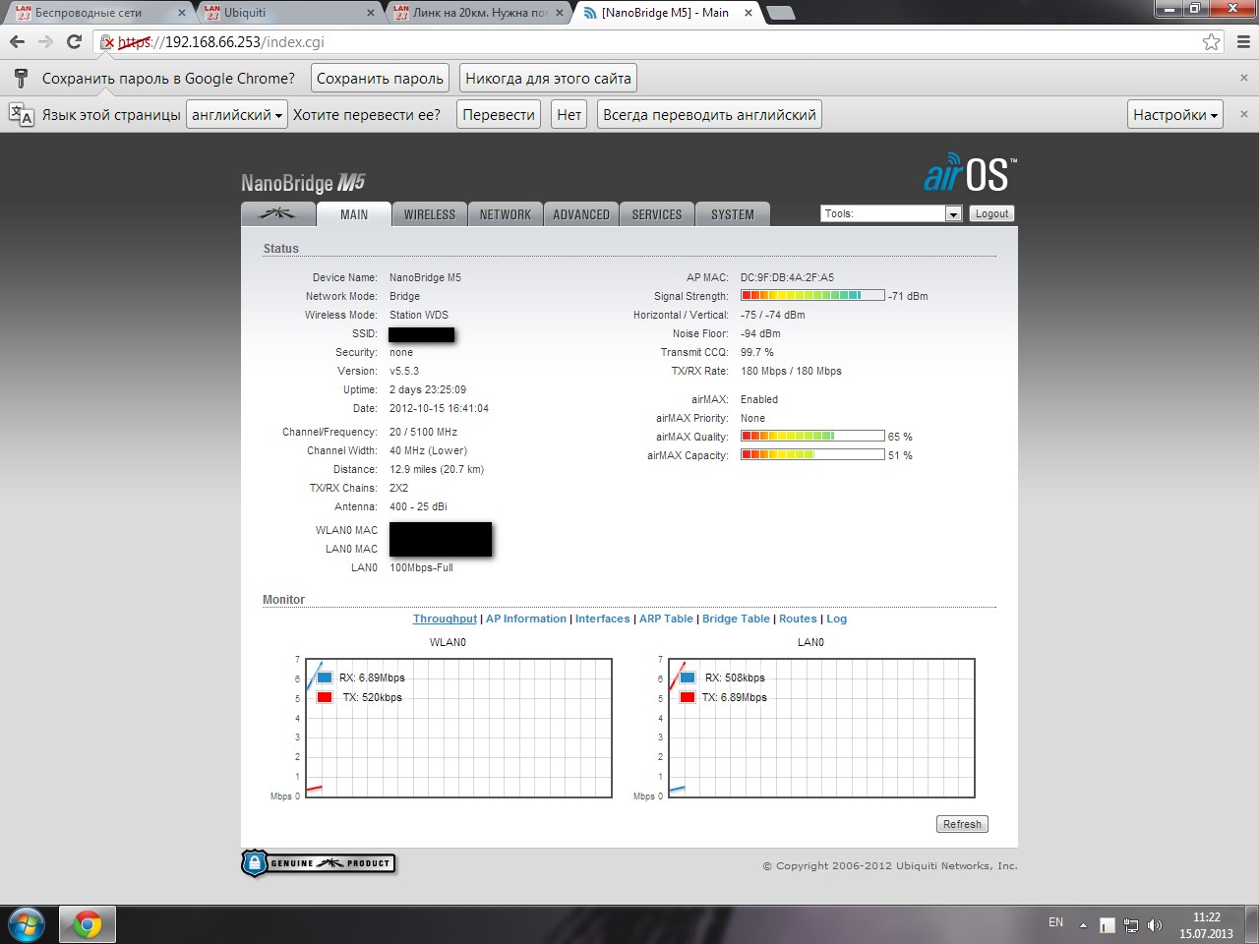Click the Chrome taskbar icon

click(x=88, y=925)
